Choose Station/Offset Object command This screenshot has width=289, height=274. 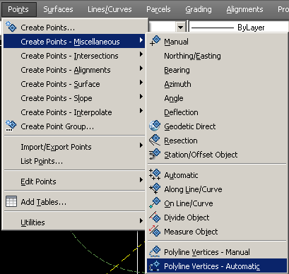click(x=217, y=155)
